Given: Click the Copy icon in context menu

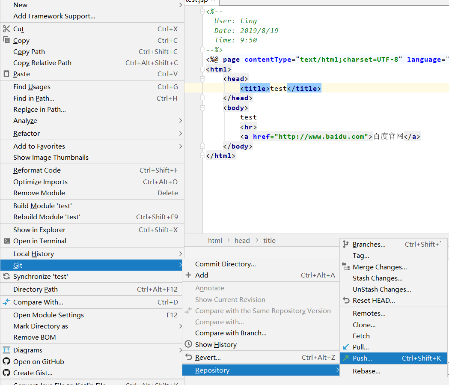Looking at the screenshot, I should (6, 40).
